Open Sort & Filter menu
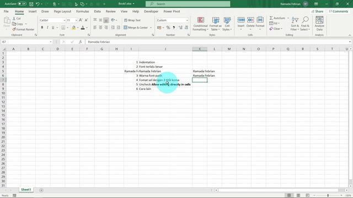353x198 pixels. tap(295, 24)
